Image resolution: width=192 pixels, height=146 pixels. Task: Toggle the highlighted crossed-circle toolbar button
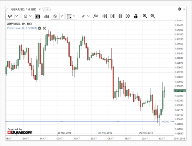click(x=55, y=16)
